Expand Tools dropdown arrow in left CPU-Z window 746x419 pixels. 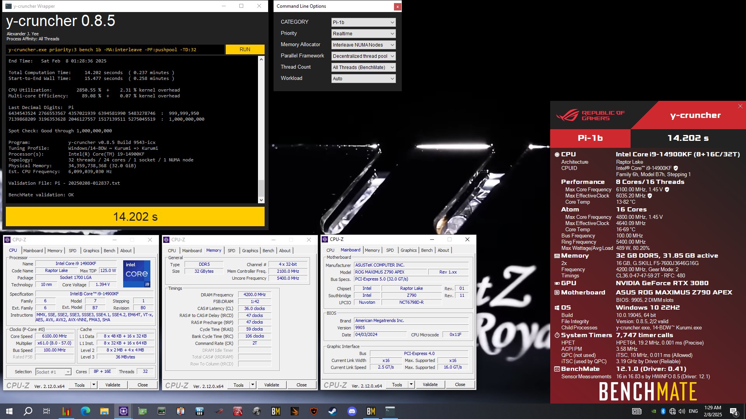click(94, 385)
